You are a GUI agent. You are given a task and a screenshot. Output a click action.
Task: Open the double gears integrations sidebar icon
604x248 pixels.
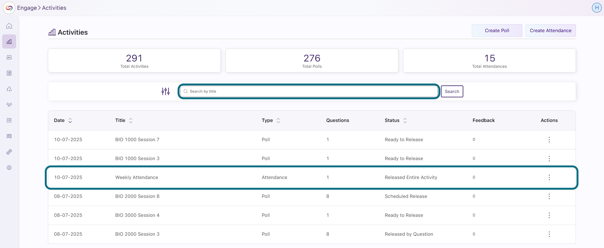[9, 152]
